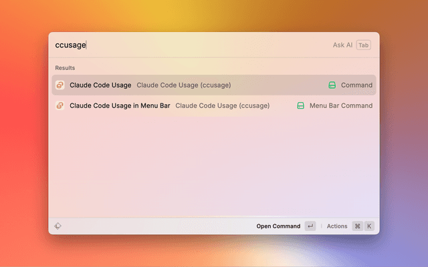Click the K key badge
Screen dimensions: 428x267
click(368, 226)
